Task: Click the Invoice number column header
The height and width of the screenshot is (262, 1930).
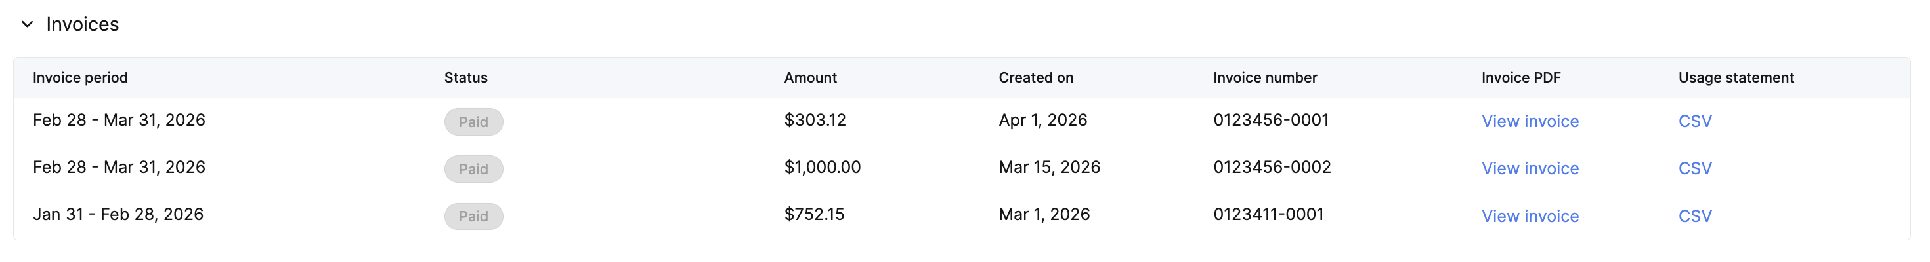Action: click(1265, 78)
